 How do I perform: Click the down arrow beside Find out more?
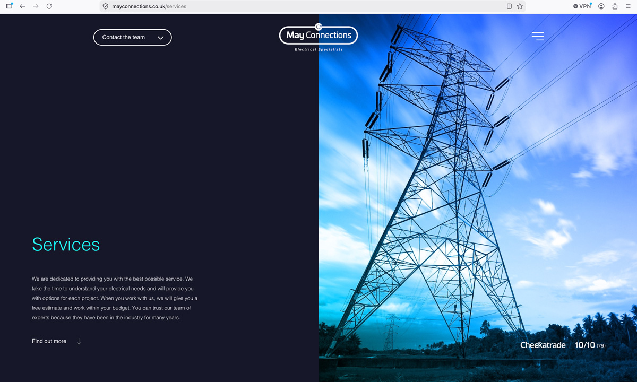point(79,342)
